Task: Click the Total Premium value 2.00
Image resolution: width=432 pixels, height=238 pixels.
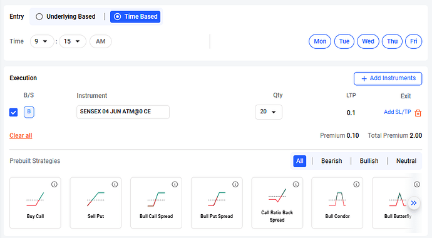Action: [x=416, y=135]
